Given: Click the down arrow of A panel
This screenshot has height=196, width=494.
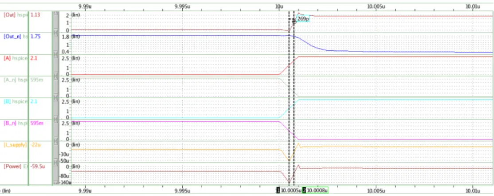Looking at the screenshot, I should [56, 74].
